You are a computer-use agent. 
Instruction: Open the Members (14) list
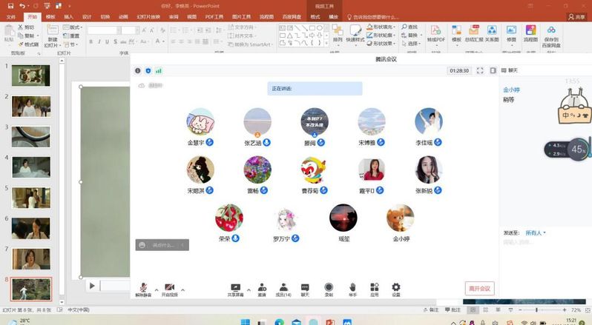[x=283, y=287]
